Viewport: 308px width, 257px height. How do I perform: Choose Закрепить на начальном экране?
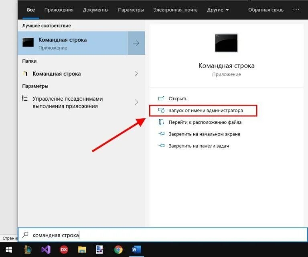[x=204, y=134]
